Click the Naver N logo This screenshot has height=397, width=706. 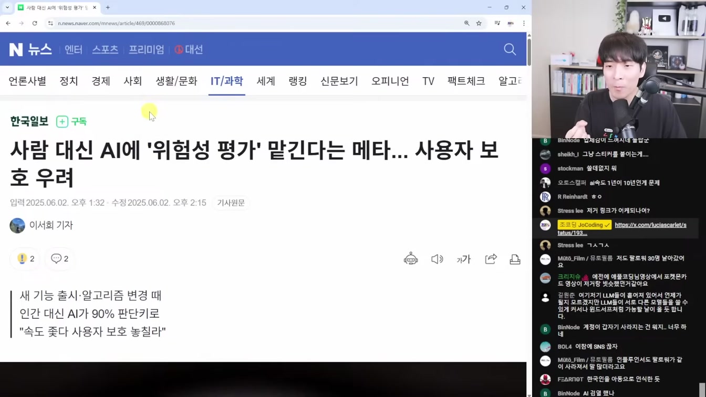tap(16, 49)
